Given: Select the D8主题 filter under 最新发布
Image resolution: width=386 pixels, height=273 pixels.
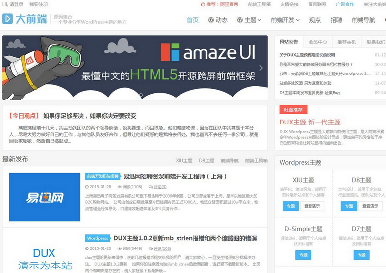Looking at the screenshot, I should (x=206, y=161).
